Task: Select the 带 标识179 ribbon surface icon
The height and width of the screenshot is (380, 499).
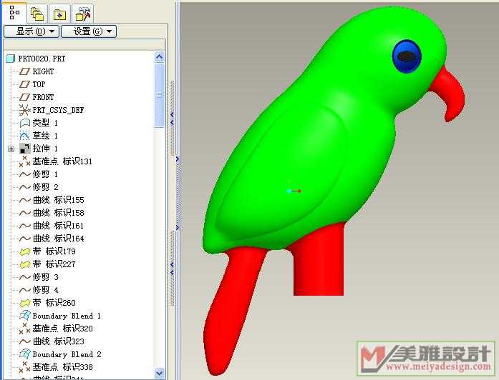Action: pyautogui.click(x=24, y=251)
